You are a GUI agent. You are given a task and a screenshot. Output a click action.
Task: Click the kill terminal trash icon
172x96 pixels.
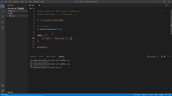pyautogui.click(x=164, y=57)
